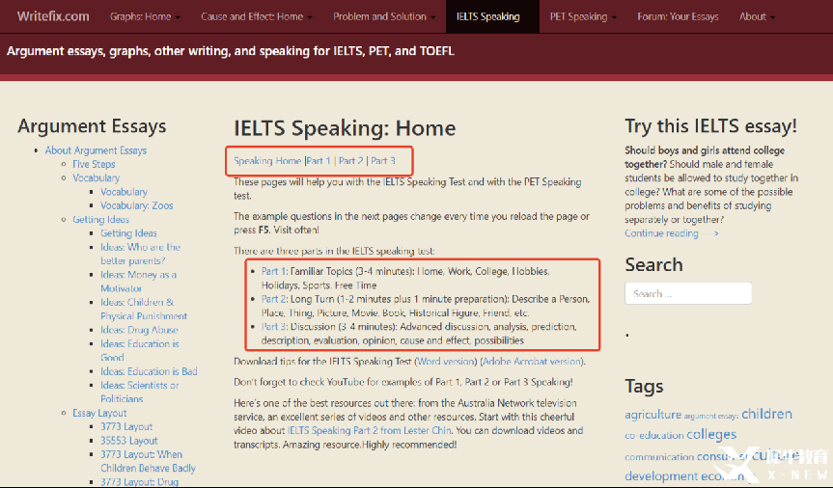The height and width of the screenshot is (488, 833).
Task: Download the Adobe Acrobat version of tips
Action: coord(532,361)
